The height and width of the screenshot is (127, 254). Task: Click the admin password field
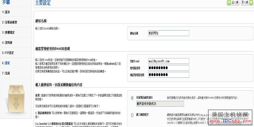point(169,68)
